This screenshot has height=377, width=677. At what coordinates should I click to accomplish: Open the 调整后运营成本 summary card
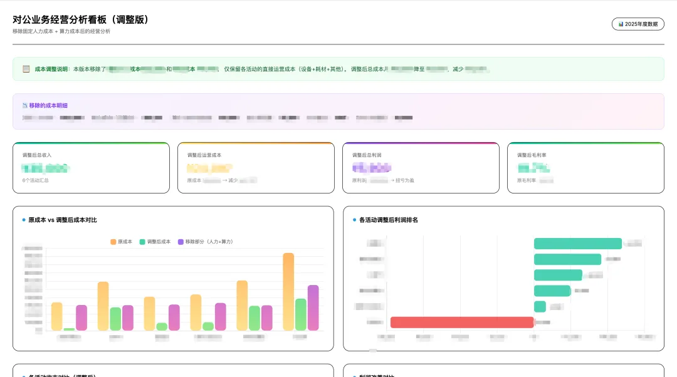coord(256,168)
